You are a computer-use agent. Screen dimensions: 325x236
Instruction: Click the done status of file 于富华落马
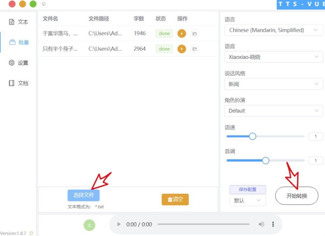[x=164, y=33]
